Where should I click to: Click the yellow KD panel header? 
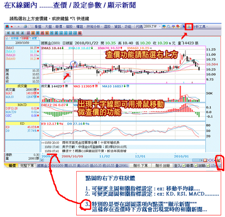tap(22, 124)
